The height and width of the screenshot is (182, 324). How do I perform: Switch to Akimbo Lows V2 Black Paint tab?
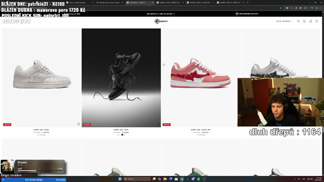tap(200, 3)
